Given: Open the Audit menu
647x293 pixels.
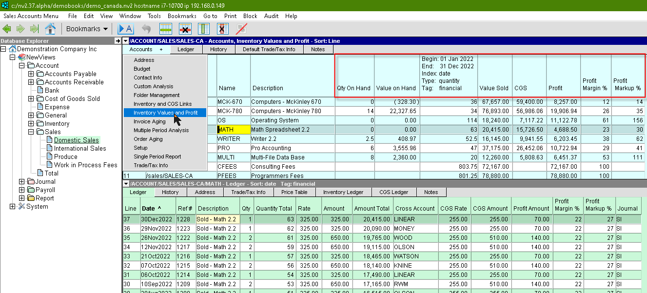Looking at the screenshot, I should click(271, 16).
